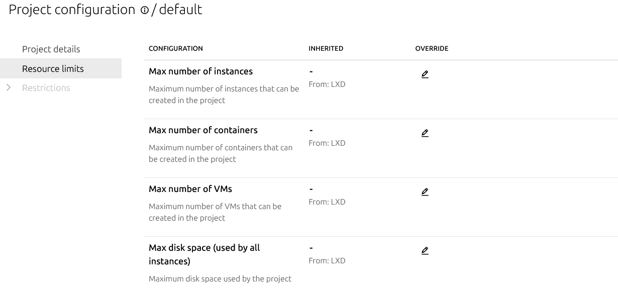Select the Resource limits tab

point(53,69)
